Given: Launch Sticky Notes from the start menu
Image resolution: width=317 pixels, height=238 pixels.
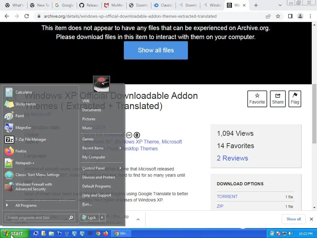Looking at the screenshot, I should [41, 104].
